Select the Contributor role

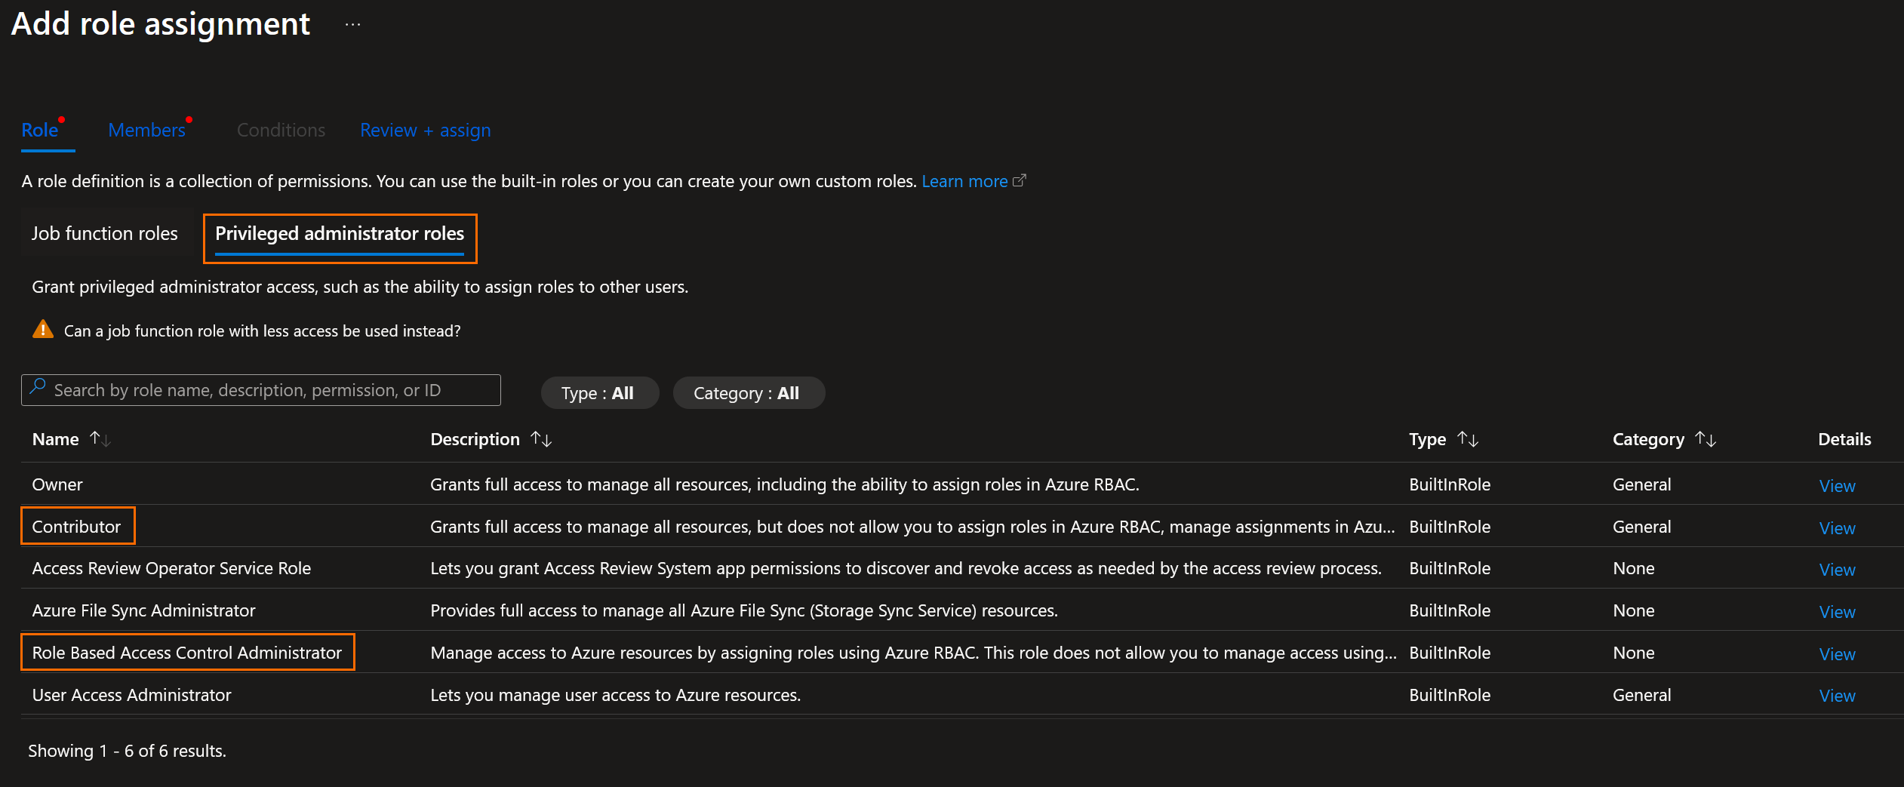click(x=76, y=527)
